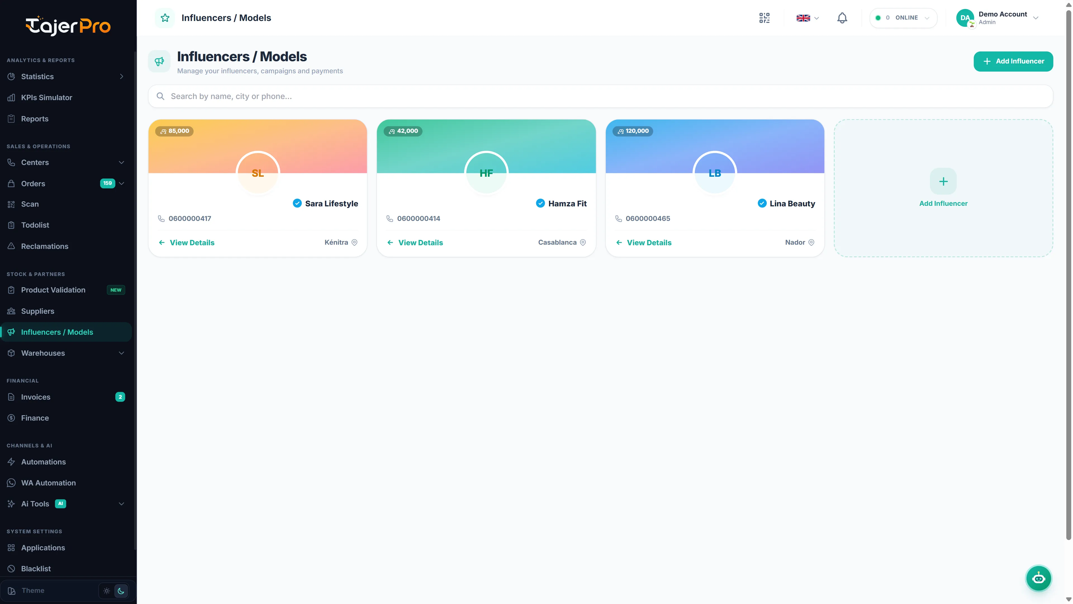Open Suppliers in sidebar
This screenshot has height=604, width=1073.
point(66,311)
